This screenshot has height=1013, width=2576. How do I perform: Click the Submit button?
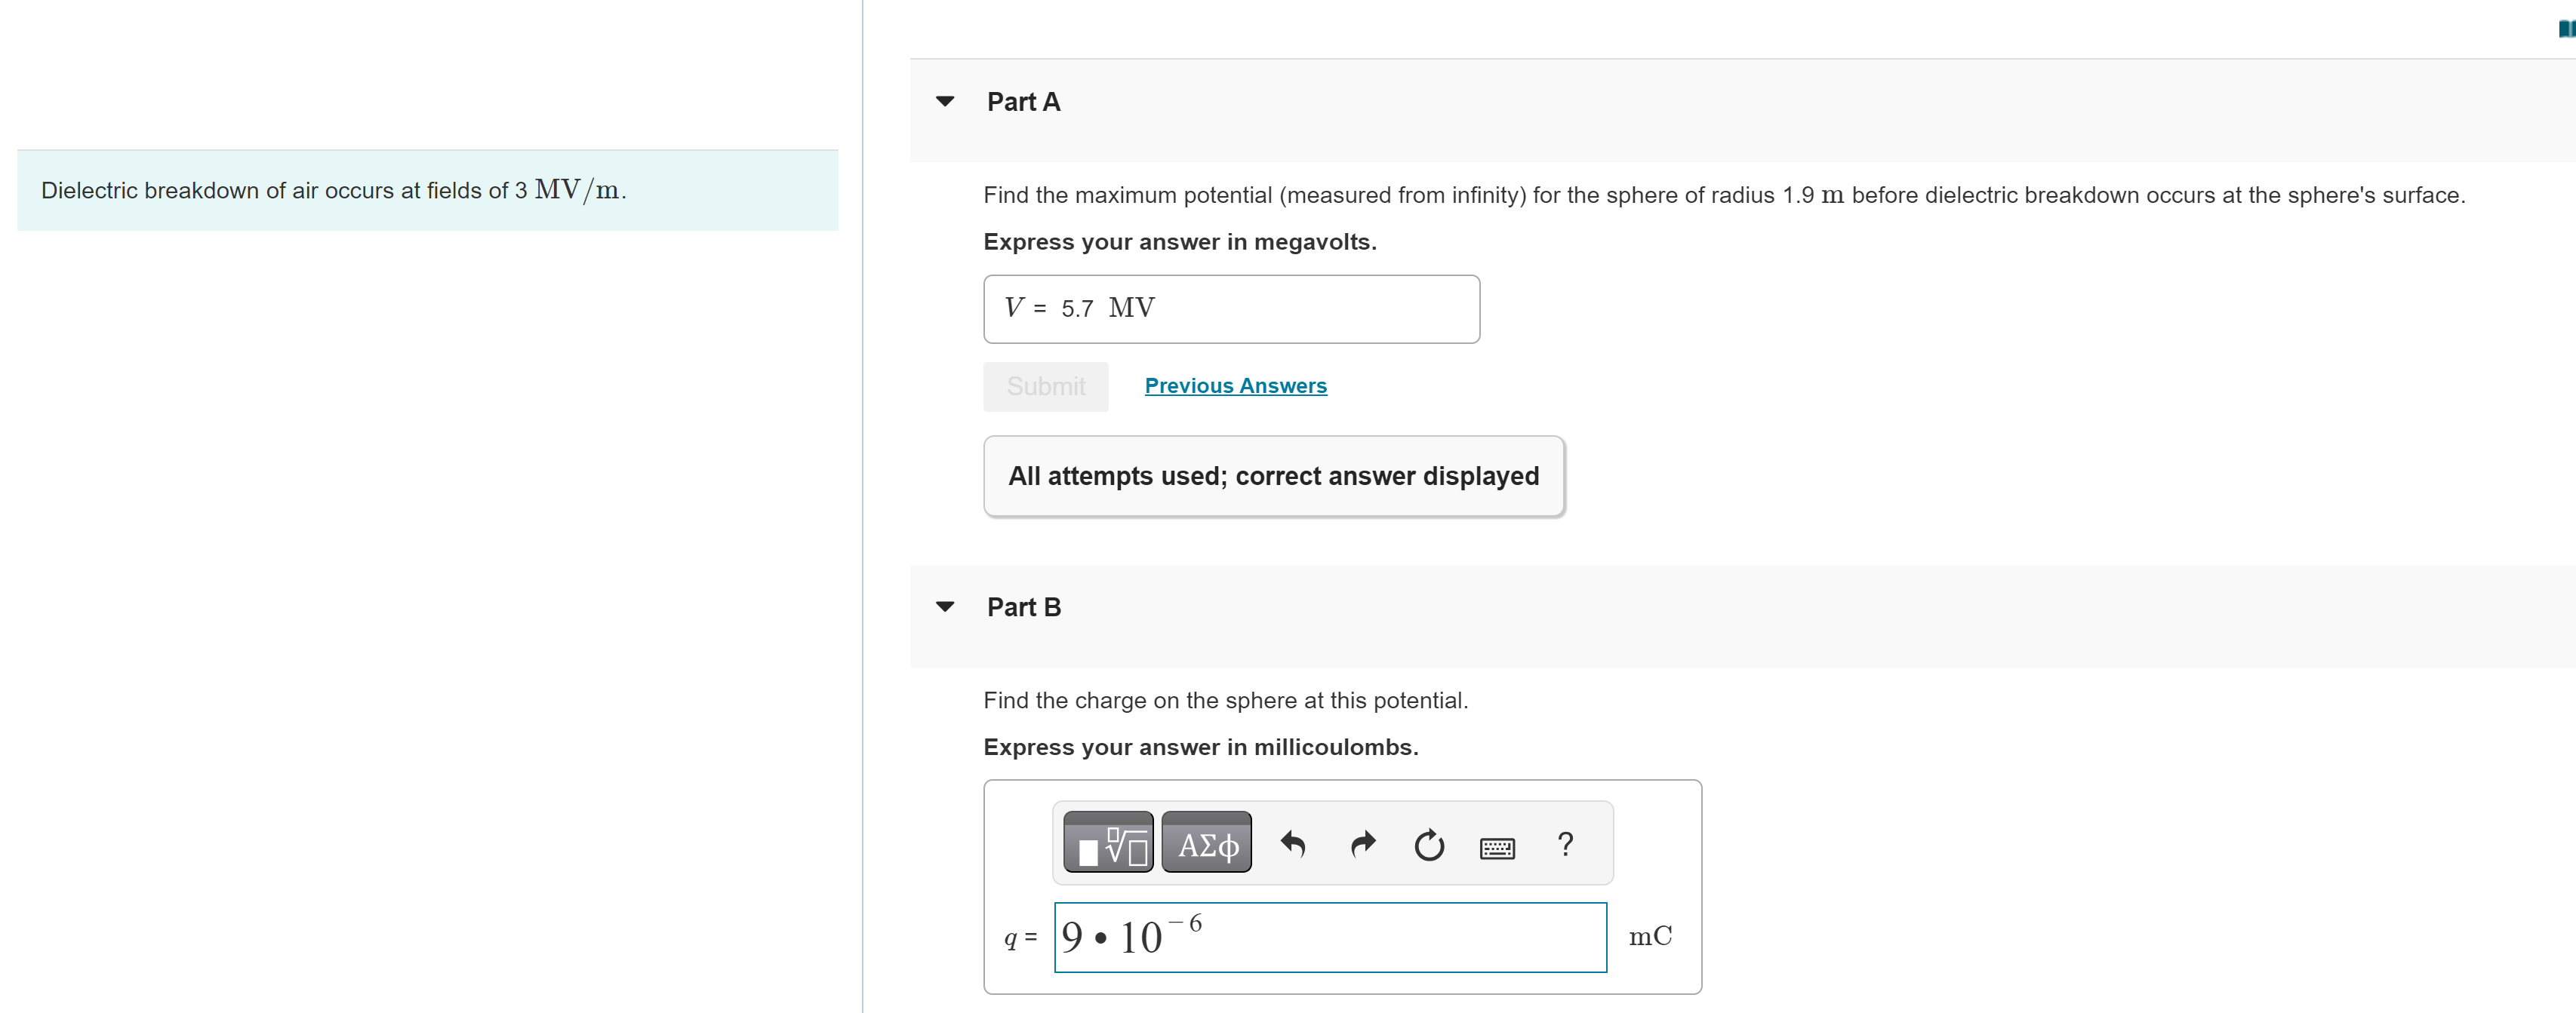[x=1044, y=387]
